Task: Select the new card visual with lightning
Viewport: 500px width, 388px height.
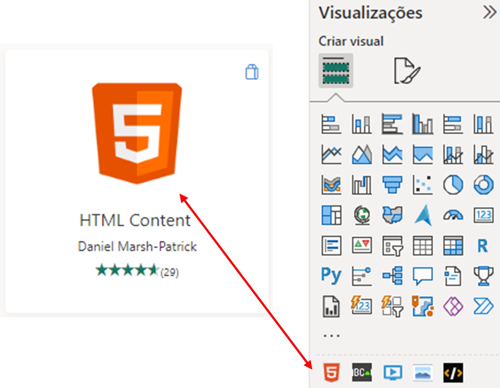Action: click(x=361, y=306)
